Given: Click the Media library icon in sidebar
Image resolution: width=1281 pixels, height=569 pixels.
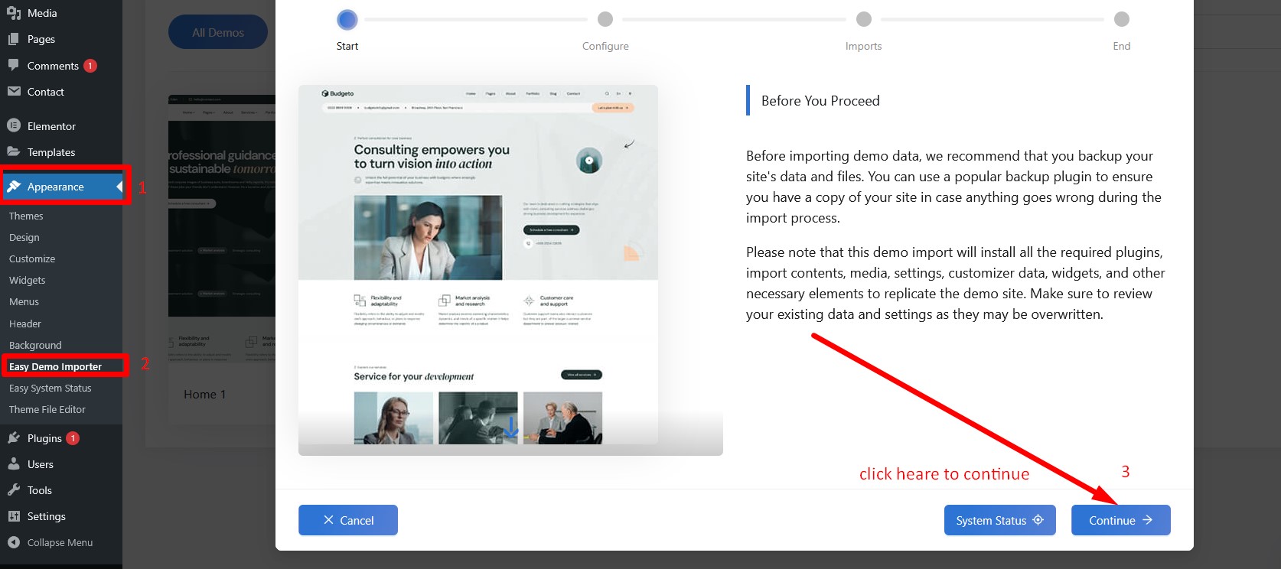Looking at the screenshot, I should (14, 13).
